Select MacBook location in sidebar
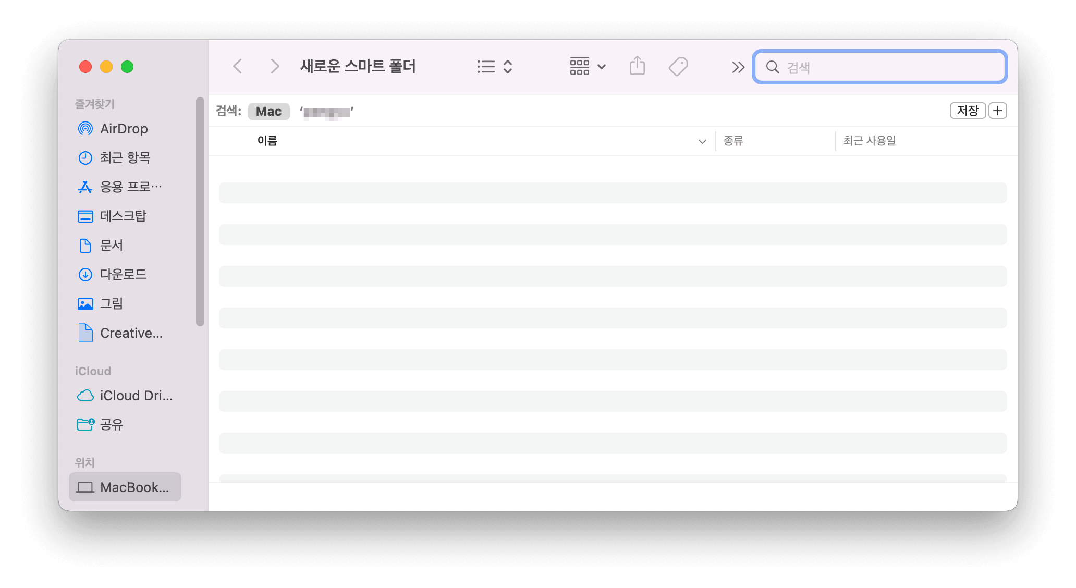Image resolution: width=1076 pixels, height=588 pixels. [x=125, y=487]
